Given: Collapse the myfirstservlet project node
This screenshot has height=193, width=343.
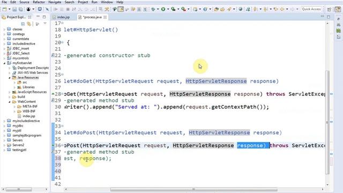Looking at the screenshot, I should [4, 63].
